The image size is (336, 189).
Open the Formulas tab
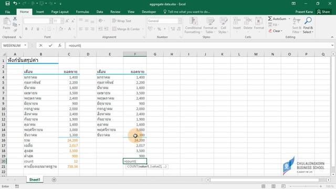point(82,12)
